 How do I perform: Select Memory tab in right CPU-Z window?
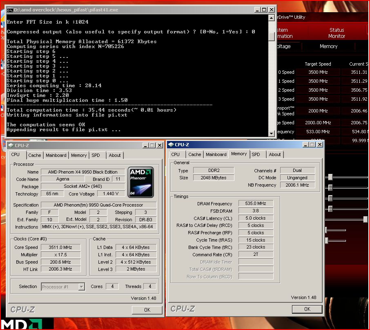[239, 154]
